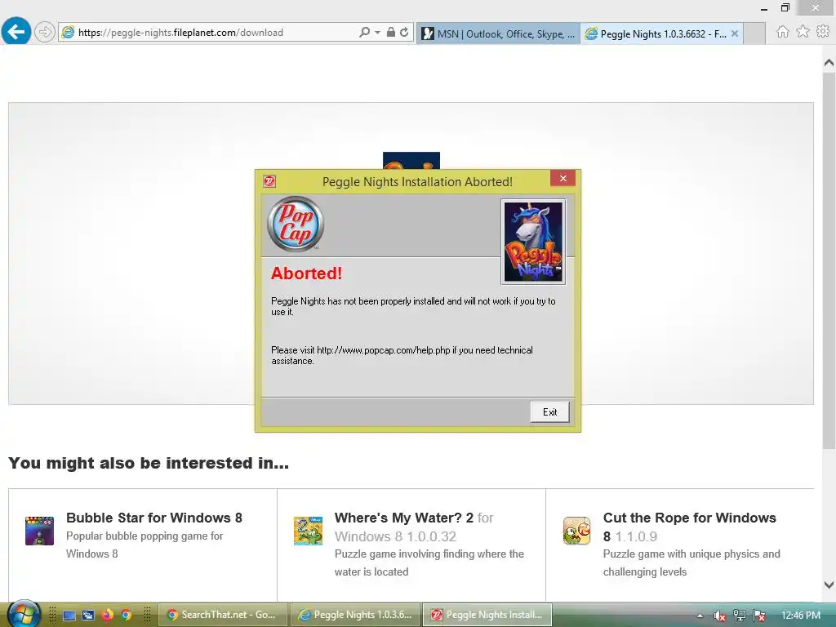Click the red Aborted! heading
This screenshot has height=627, width=836.
pyautogui.click(x=307, y=273)
